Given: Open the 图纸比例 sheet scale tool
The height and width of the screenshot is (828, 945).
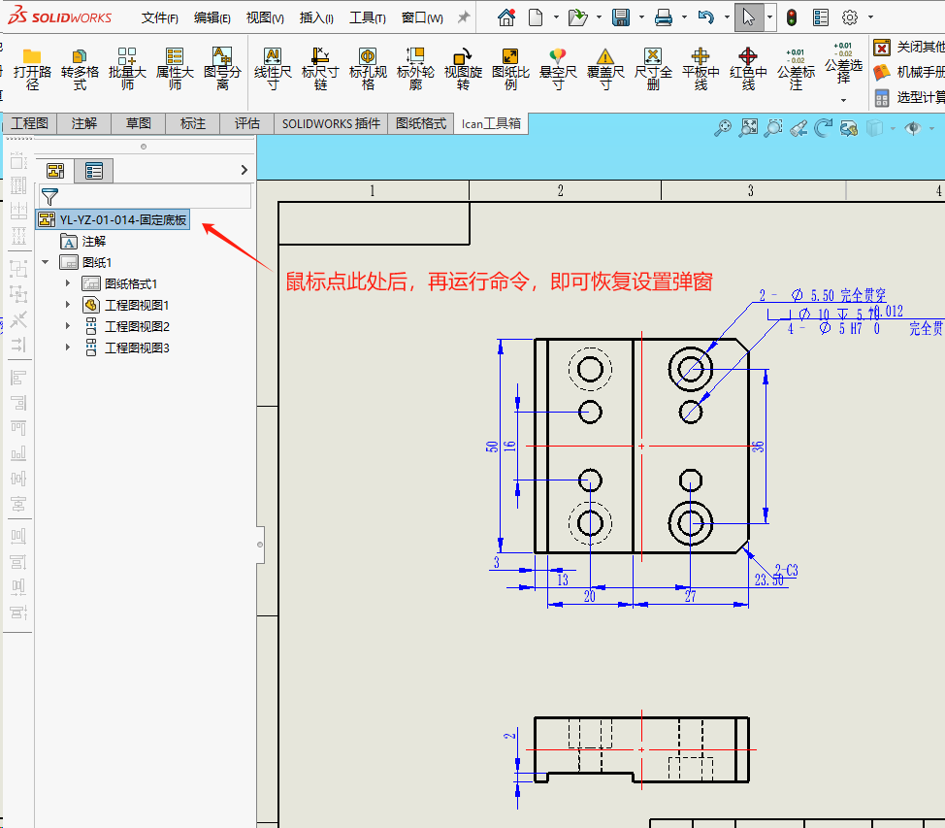Looking at the screenshot, I should point(510,57).
